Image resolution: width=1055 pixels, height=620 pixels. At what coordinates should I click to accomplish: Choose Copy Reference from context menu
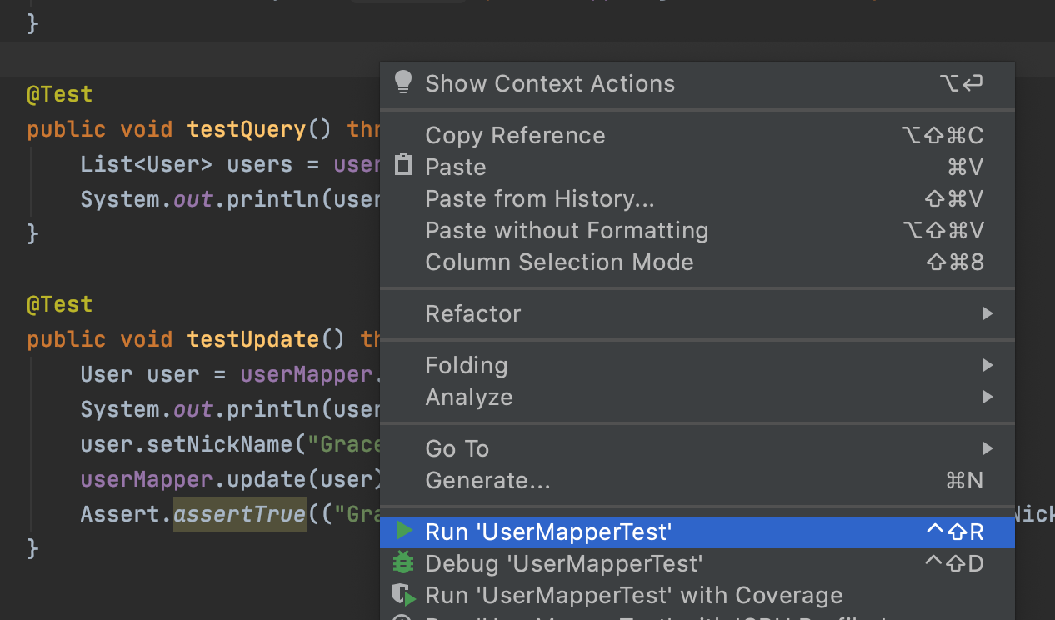[515, 135]
